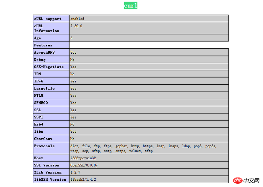The image size is (263, 187).
Task: Select the Debug label cell
Action: pos(51,60)
